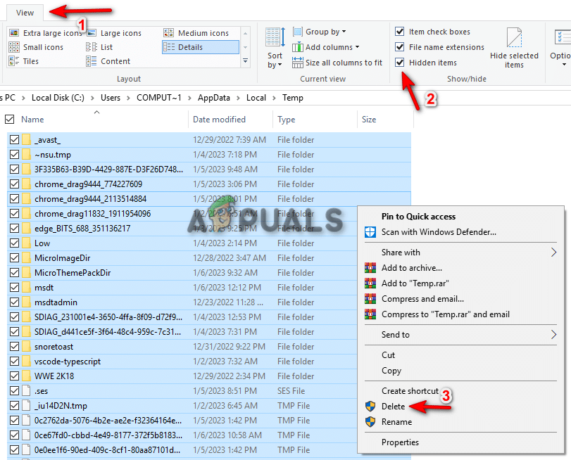
Task: Choose the Tiles layout icon
Action: [15, 61]
